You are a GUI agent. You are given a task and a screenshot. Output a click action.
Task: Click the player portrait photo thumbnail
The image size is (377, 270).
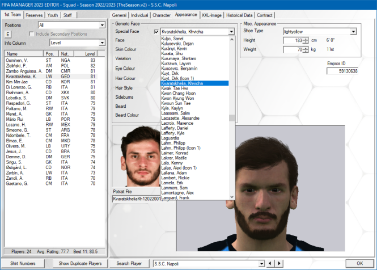pyautogui.click(x=137, y=156)
